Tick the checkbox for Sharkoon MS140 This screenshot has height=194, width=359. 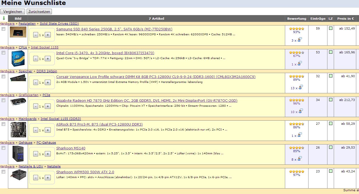4,148
